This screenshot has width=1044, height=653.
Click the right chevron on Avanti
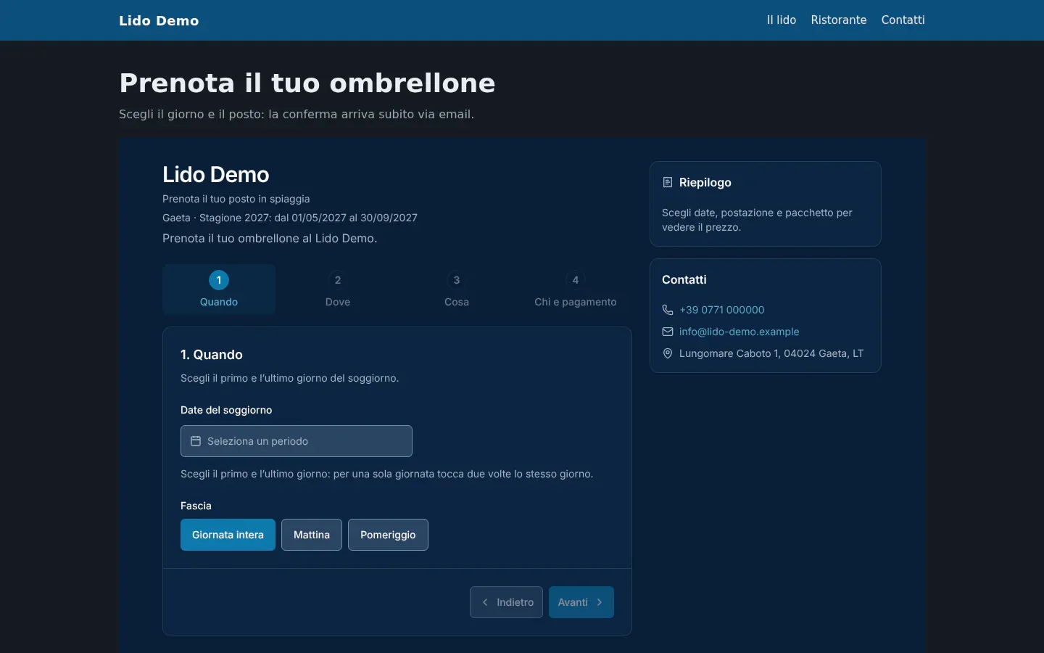point(600,602)
